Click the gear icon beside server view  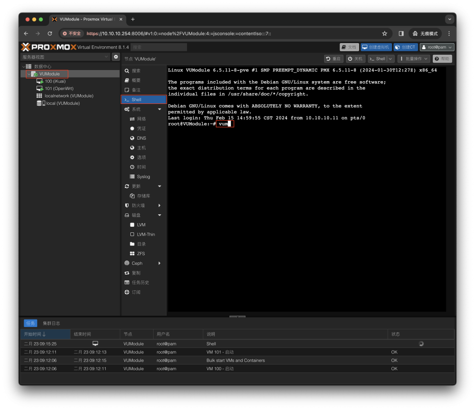point(116,57)
